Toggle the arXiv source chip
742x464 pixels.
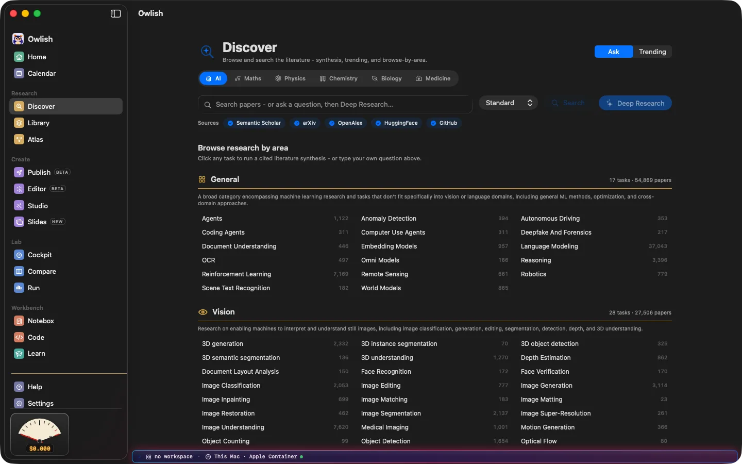305,123
